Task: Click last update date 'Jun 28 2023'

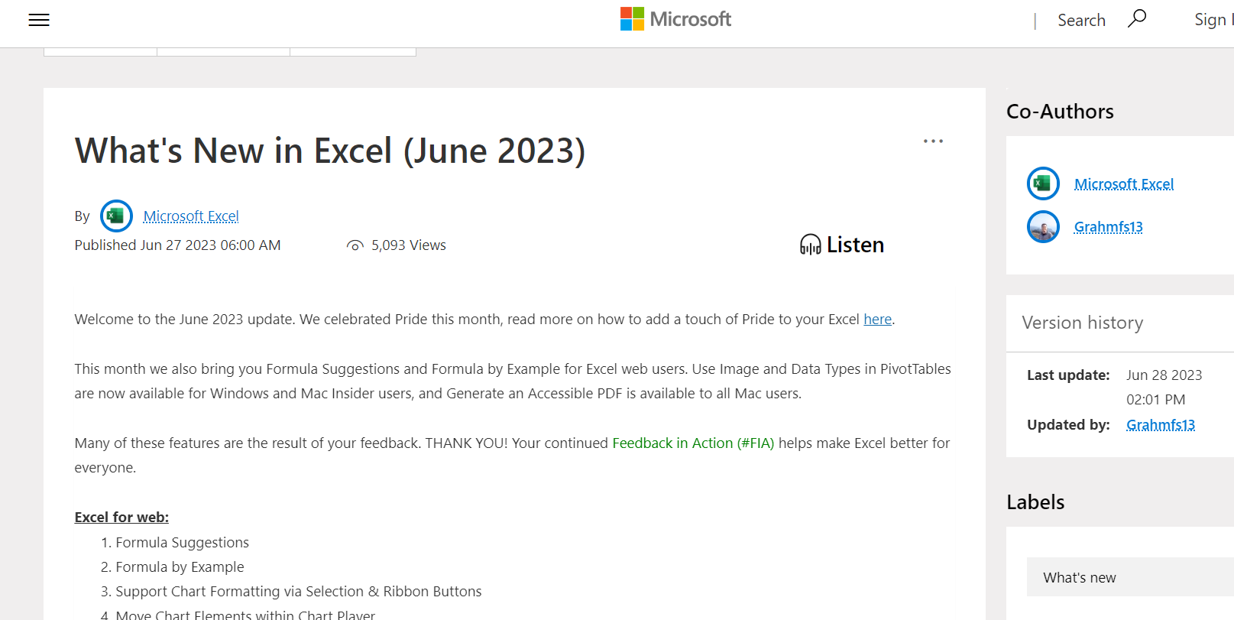Action: click(1164, 375)
